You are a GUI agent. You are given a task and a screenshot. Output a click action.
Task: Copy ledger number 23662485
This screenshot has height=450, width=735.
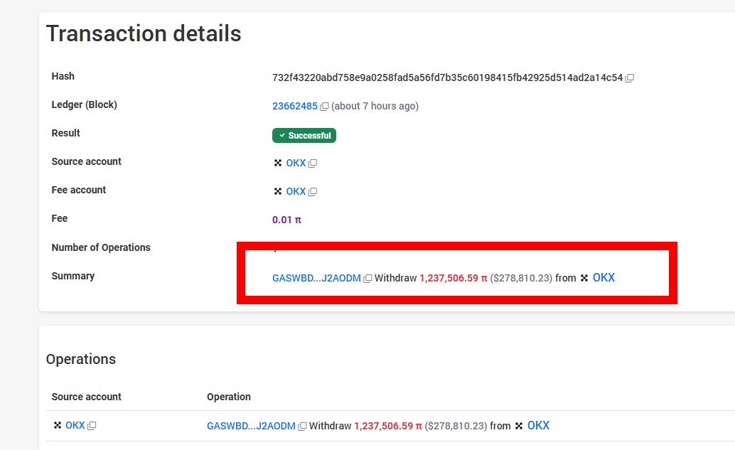(x=324, y=107)
